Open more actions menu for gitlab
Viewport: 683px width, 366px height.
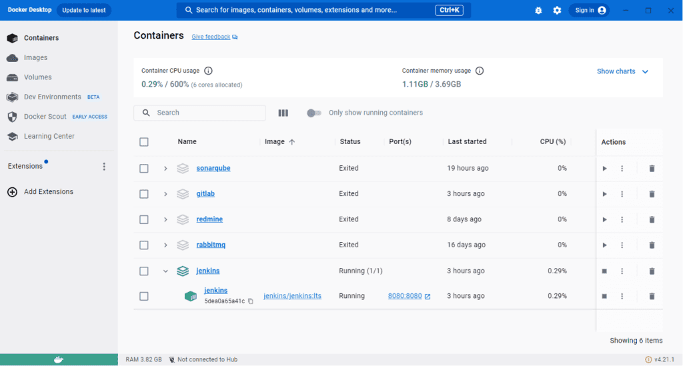coord(622,194)
